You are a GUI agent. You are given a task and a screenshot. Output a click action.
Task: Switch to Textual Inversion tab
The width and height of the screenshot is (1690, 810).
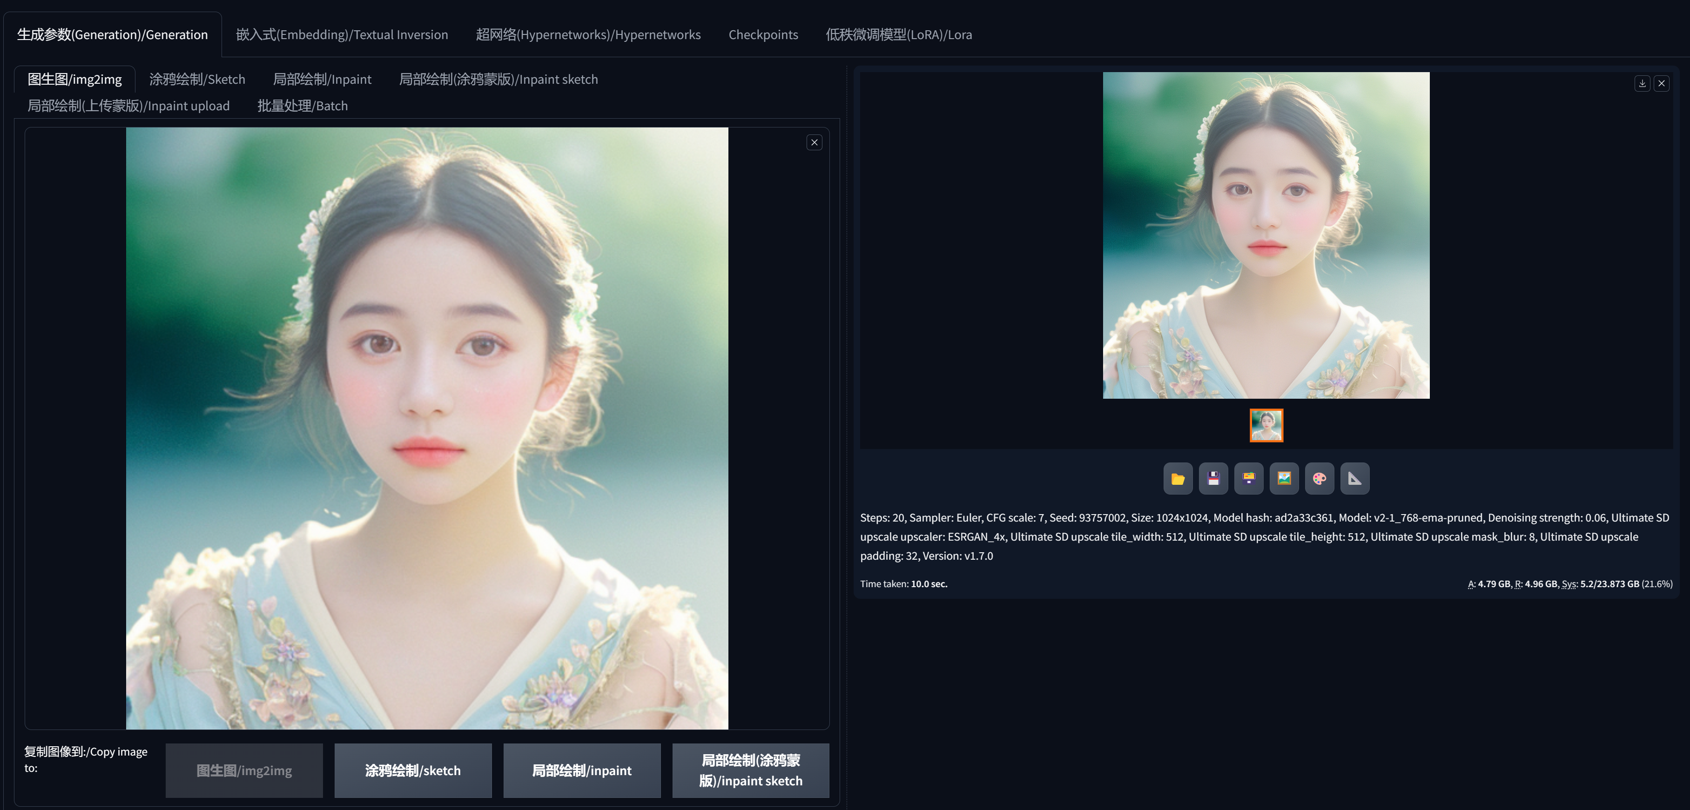pyautogui.click(x=342, y=35)
